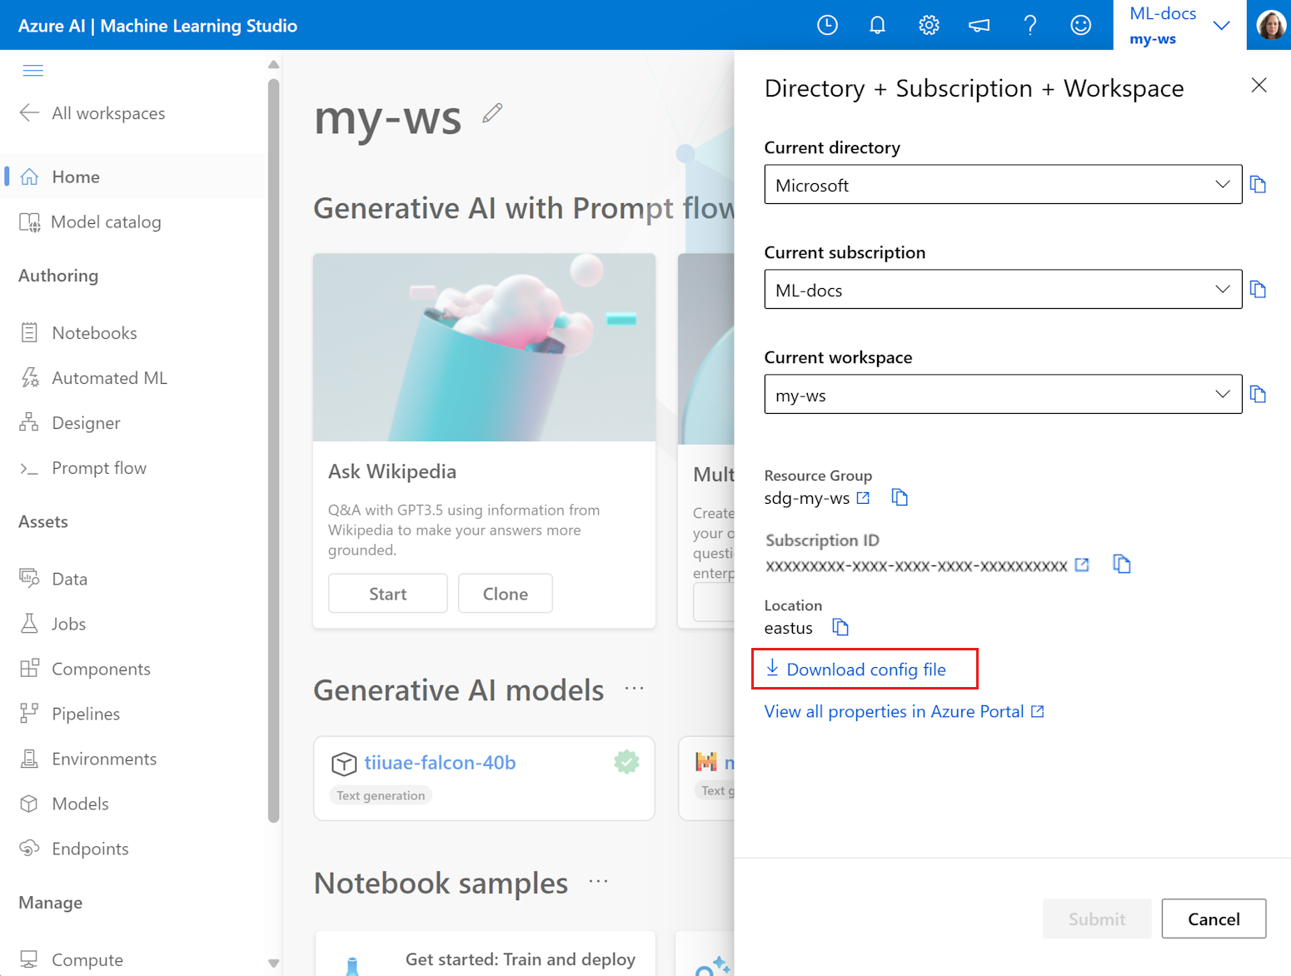Copy the current directory value
Viewport: 1291px width, 976px height.
(x=1258, y=185)
